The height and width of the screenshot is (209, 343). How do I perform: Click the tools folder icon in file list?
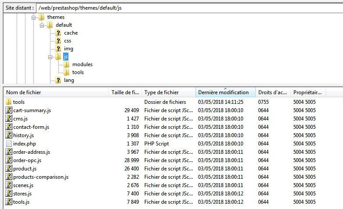click(x=8, y=102)
